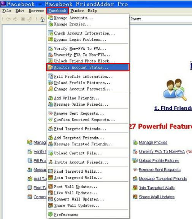The width and height of the screenshot is (192, 219).
Task: Click Share Wall Updates page link
Action: pyautogui.click(x=157, y=197)
